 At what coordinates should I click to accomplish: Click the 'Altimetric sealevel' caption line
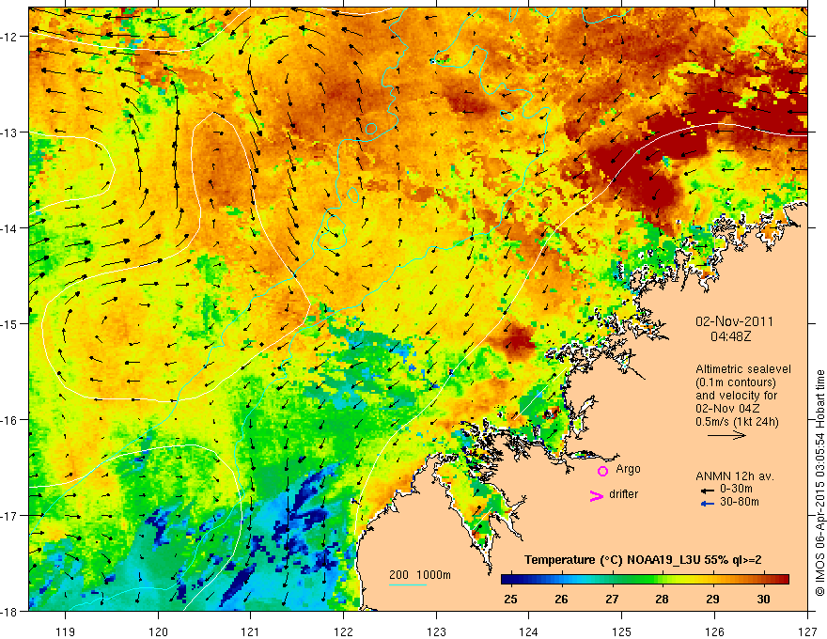743,369
